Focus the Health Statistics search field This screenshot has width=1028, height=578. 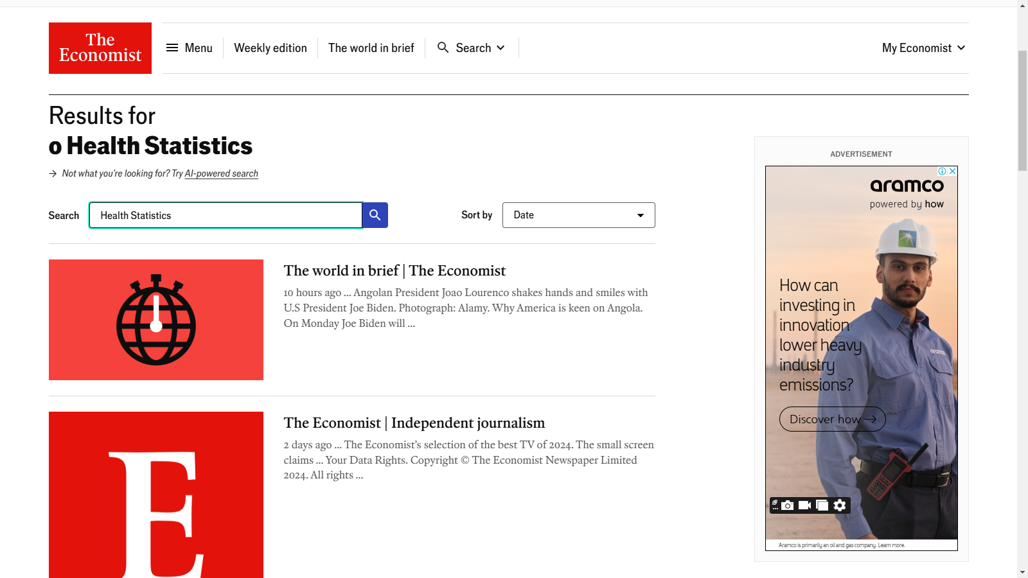(225, 215)
